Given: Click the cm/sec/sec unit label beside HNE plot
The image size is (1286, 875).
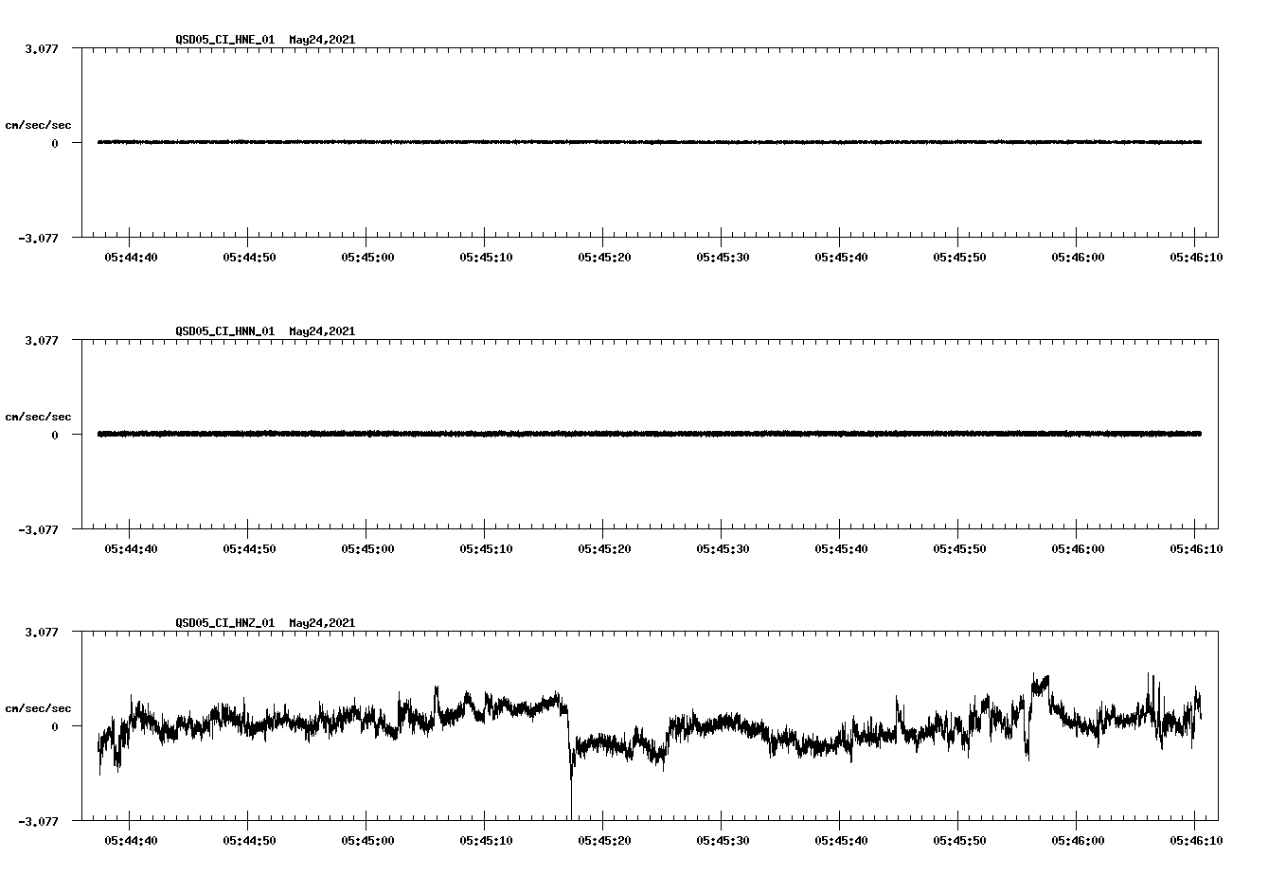Looking at the screenshot, I should (x=39, y=124).
